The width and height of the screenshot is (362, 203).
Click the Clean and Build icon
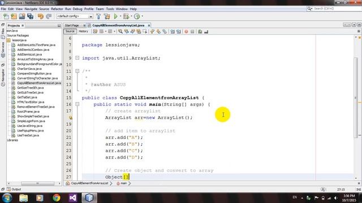(x=107, y=16)
